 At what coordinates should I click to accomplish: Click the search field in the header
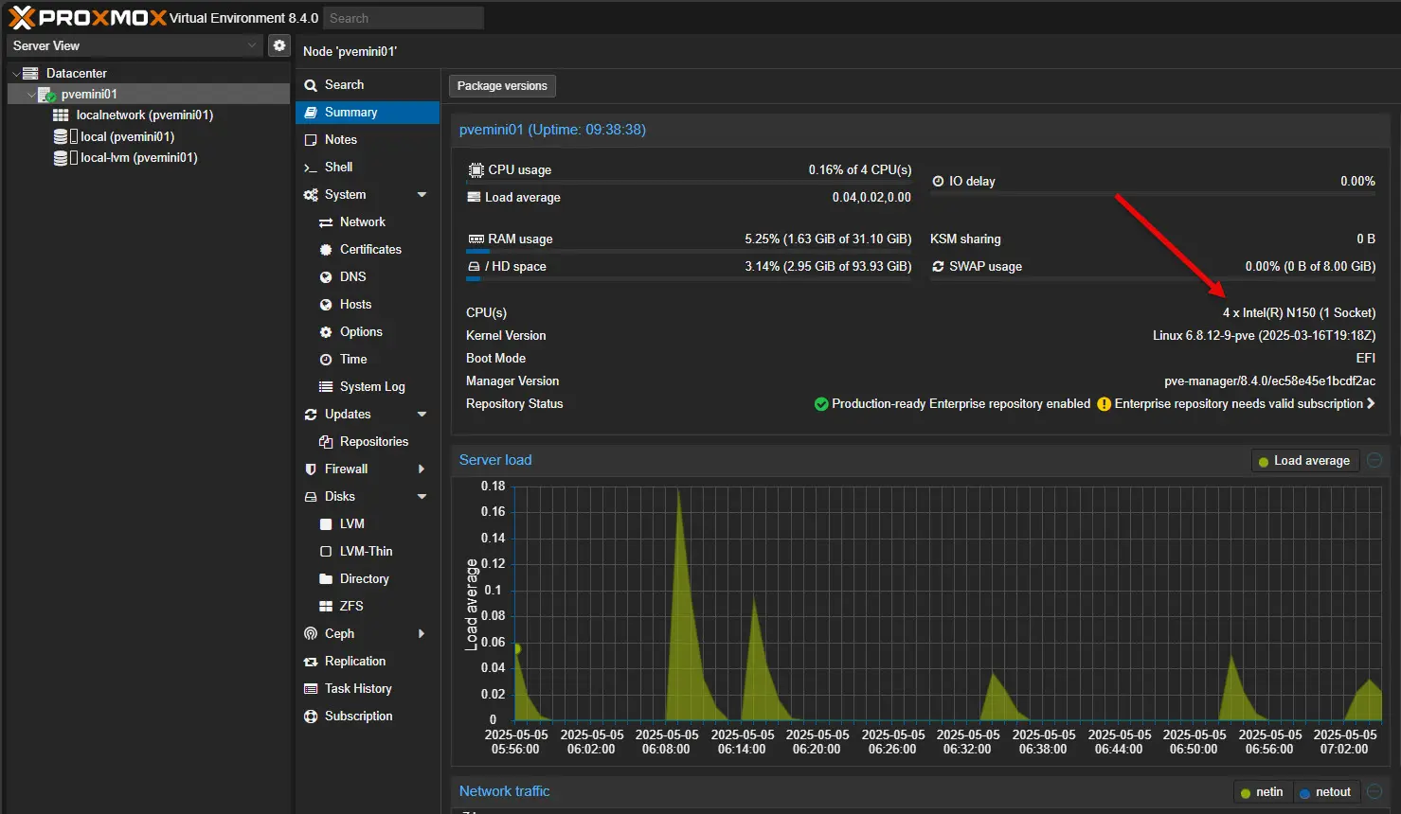(x=403, y=18)
